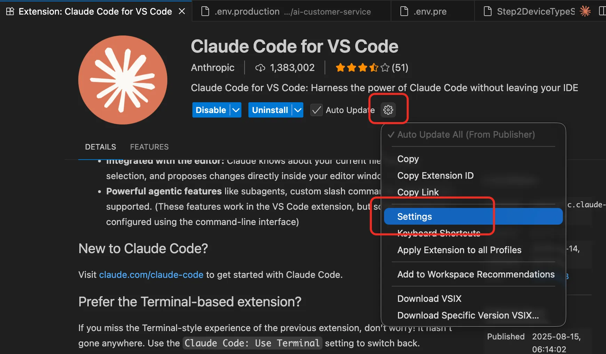Toggle Auto Update All (From Publisher)
Viewport: 606px width, 354px height.
click(x=466, y=135)
